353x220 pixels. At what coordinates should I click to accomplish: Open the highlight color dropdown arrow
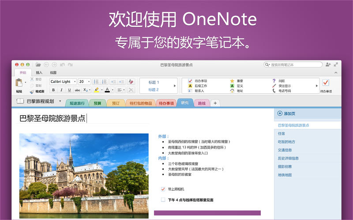click(102, 90)
